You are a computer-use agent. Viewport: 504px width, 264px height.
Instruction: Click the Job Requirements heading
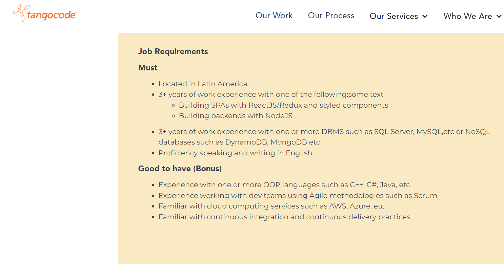(x=173, y=51)
